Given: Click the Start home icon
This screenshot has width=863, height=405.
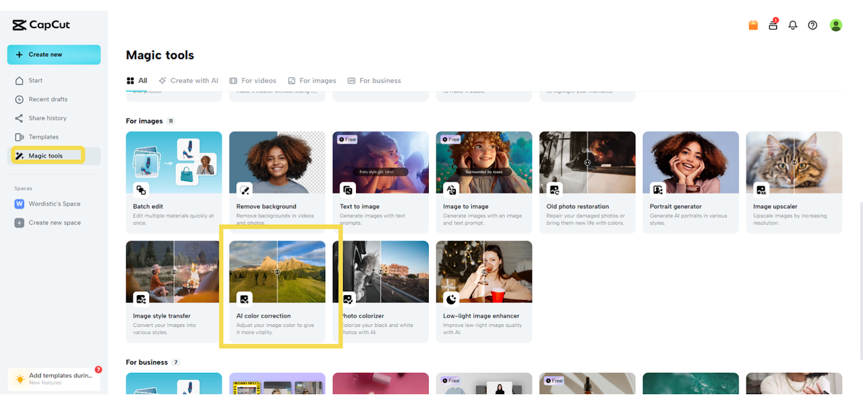Looking at the screenshot, I should click(20, 80).
